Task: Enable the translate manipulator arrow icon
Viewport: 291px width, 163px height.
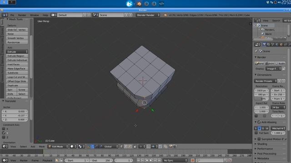Action: (x=92, y=147)
